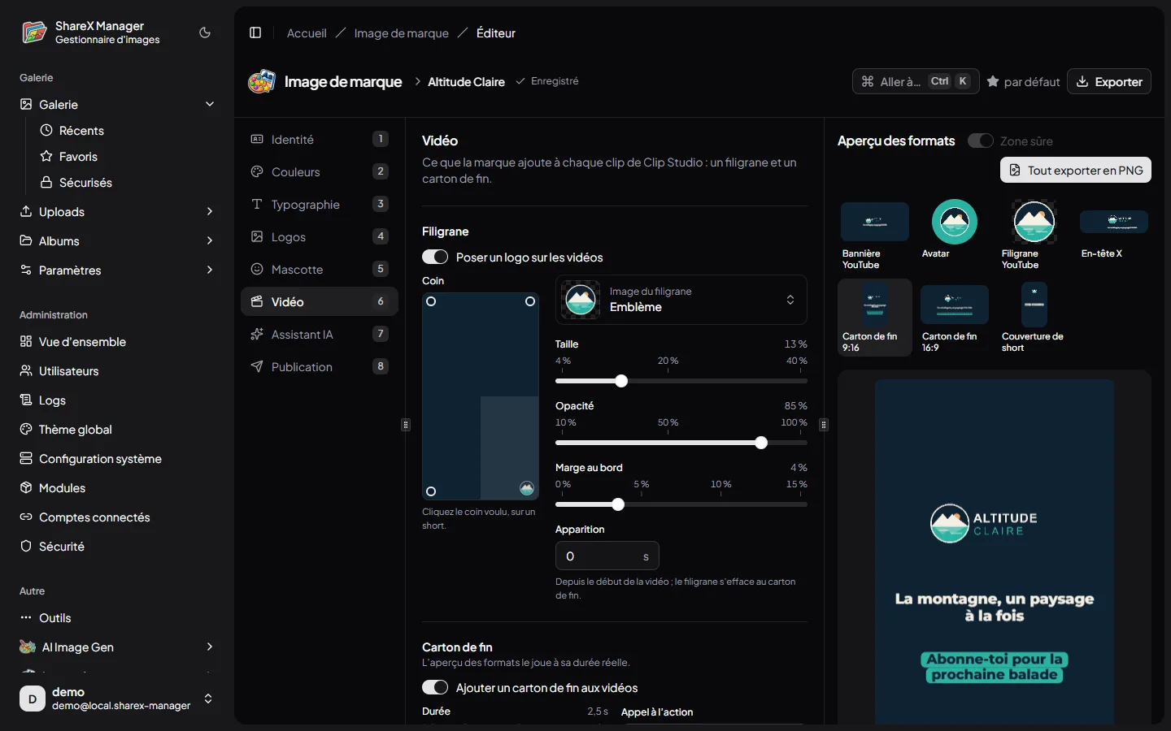The width and height of the screenshot is (1171, 731).
Task: Go to Accueil breadcrumb
Action: click(x=307, y=33)
